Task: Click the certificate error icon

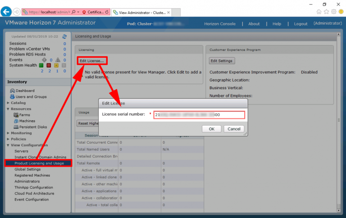Action: coord(84,12)
